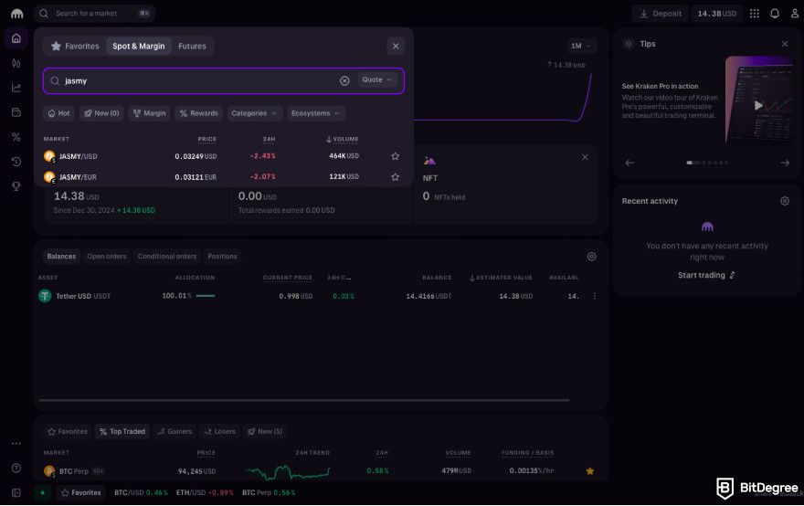Open Balances table settings gear
This screenshot has height=506, width=804.
(x=591, y=257)
